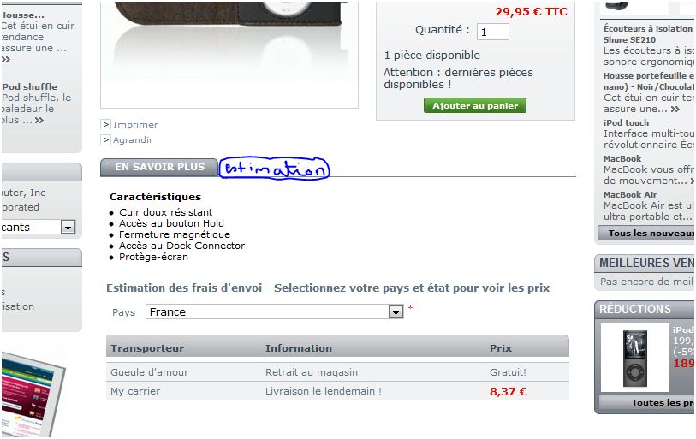This screenshot has width=696, height=439.
Task: Open the iPod touch product link
Action: tap(626, 123)
